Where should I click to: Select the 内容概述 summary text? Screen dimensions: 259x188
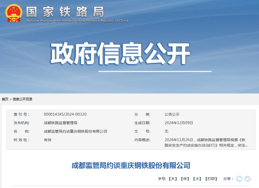point(206,143)
